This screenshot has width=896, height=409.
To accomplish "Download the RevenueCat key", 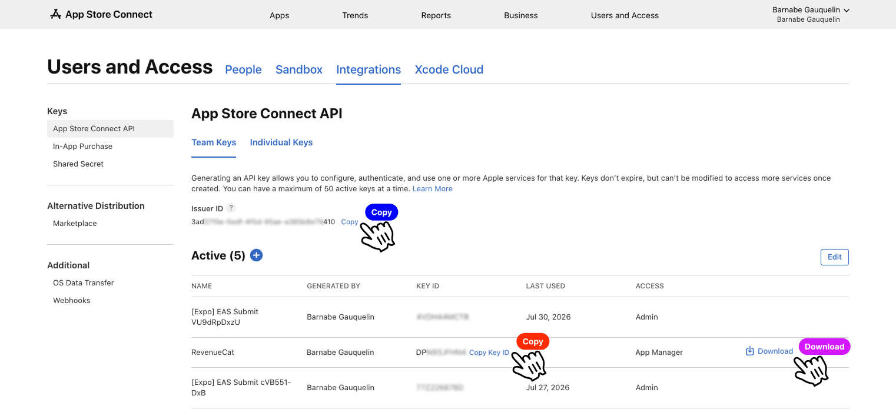I will click(769, 351).
